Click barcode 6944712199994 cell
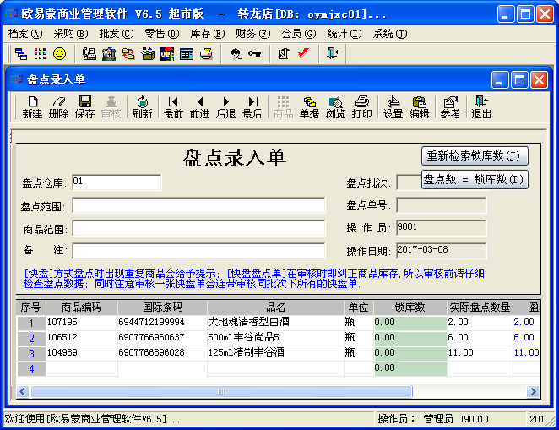This screenshot has width=559, height=430. [x=162, y=323]
